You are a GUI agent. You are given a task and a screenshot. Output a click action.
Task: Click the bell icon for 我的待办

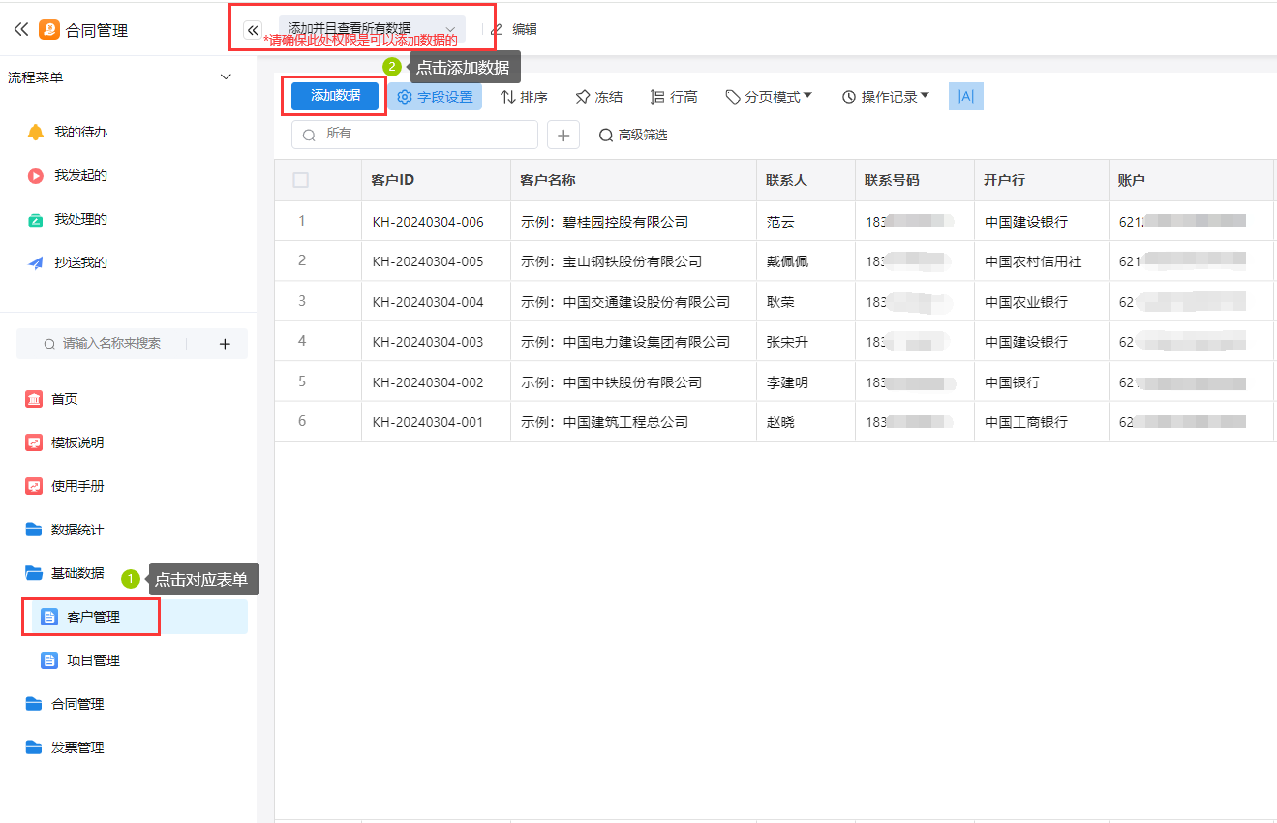tap(36, 132)
